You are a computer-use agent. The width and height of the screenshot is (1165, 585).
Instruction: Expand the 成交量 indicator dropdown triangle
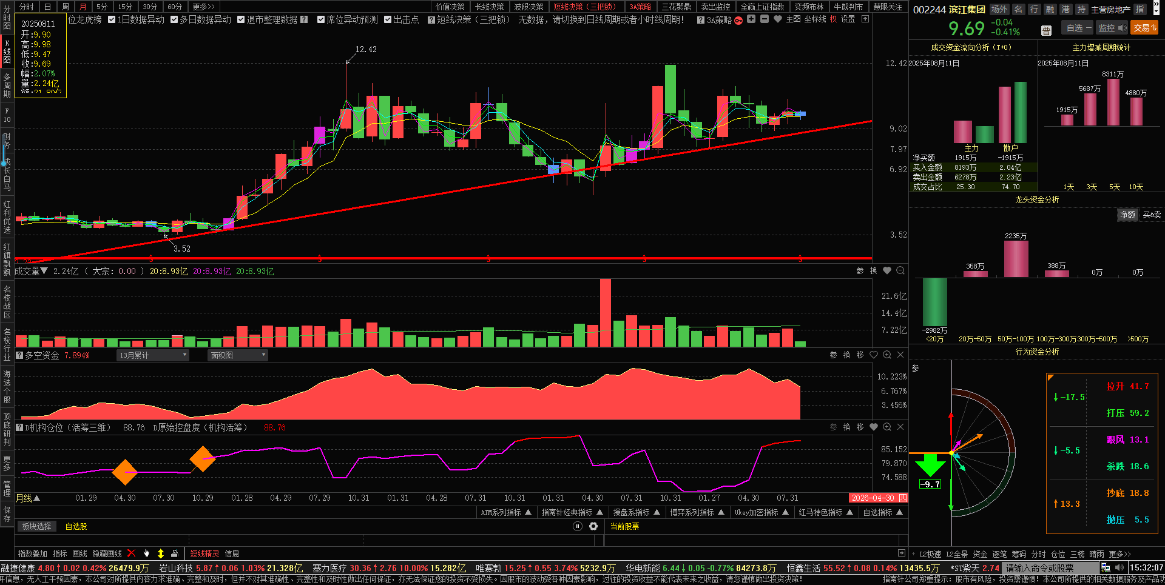point(44,270)
